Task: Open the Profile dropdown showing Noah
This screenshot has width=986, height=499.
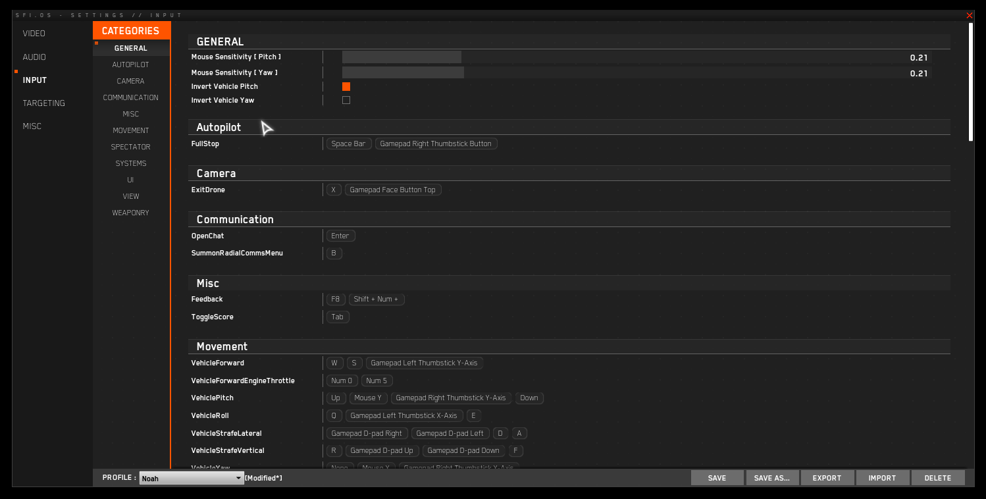Action: click(x=192, y=479)
